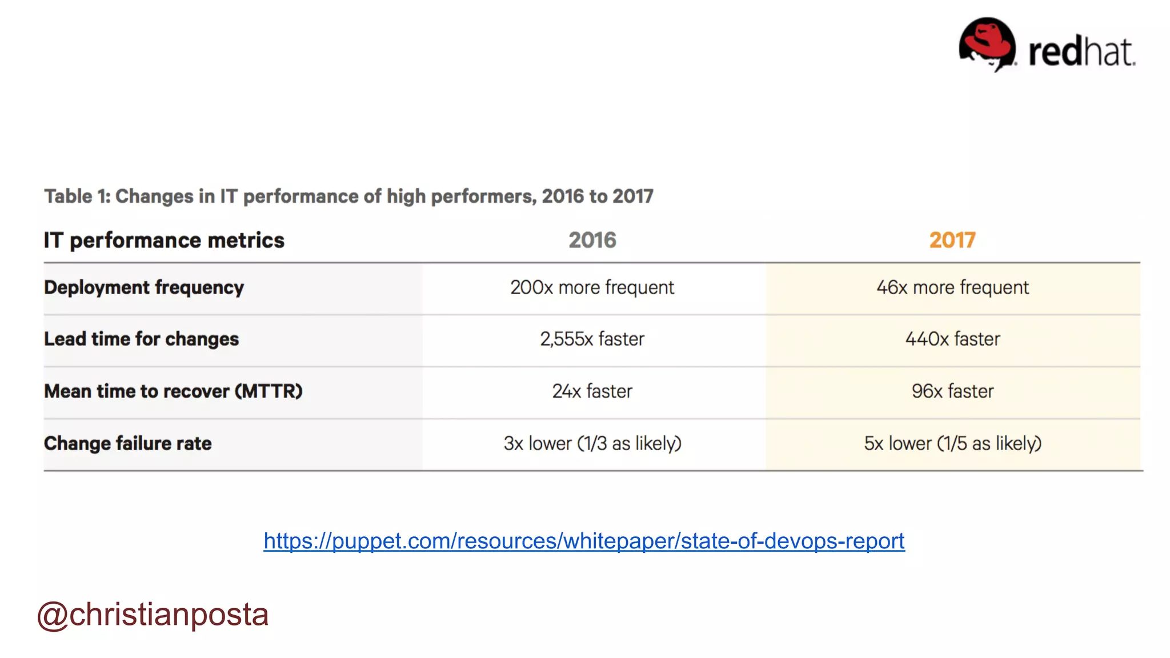Select the @christianposta handle text
The height and width of the screenshot is (658, 1170).
point(153,615)
